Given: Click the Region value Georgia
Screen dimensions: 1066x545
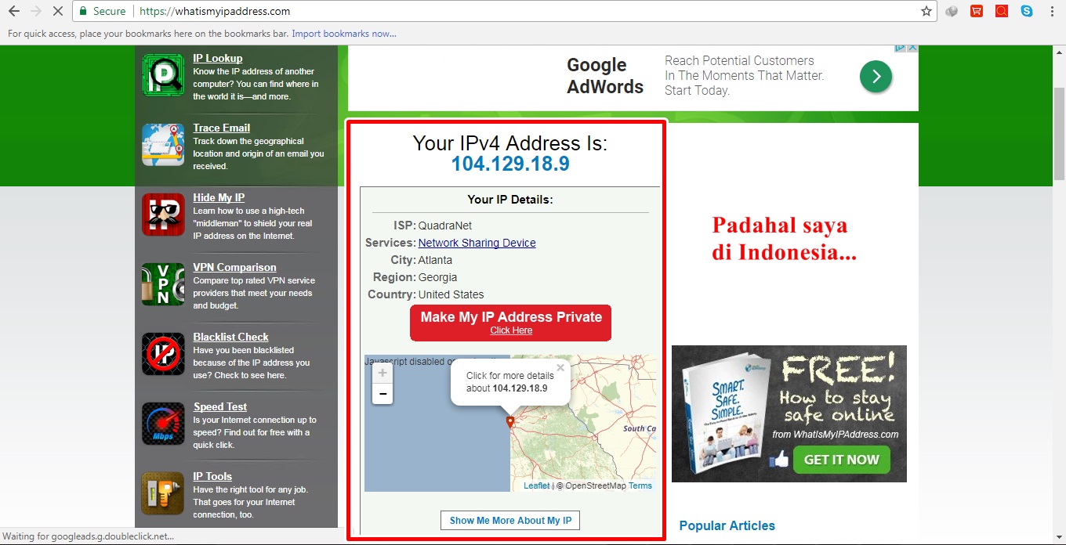Looking at the screenshot, I should [x=437, y=277].
